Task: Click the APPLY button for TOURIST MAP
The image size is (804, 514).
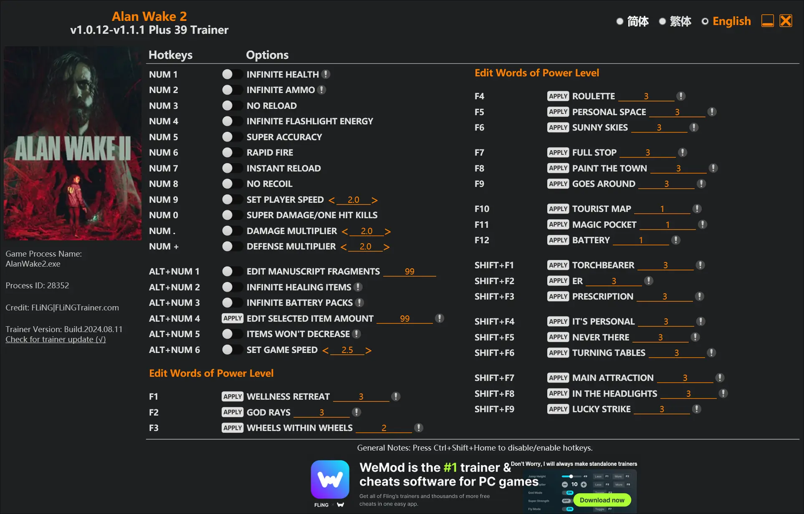Action: click(x=557, y=209)
